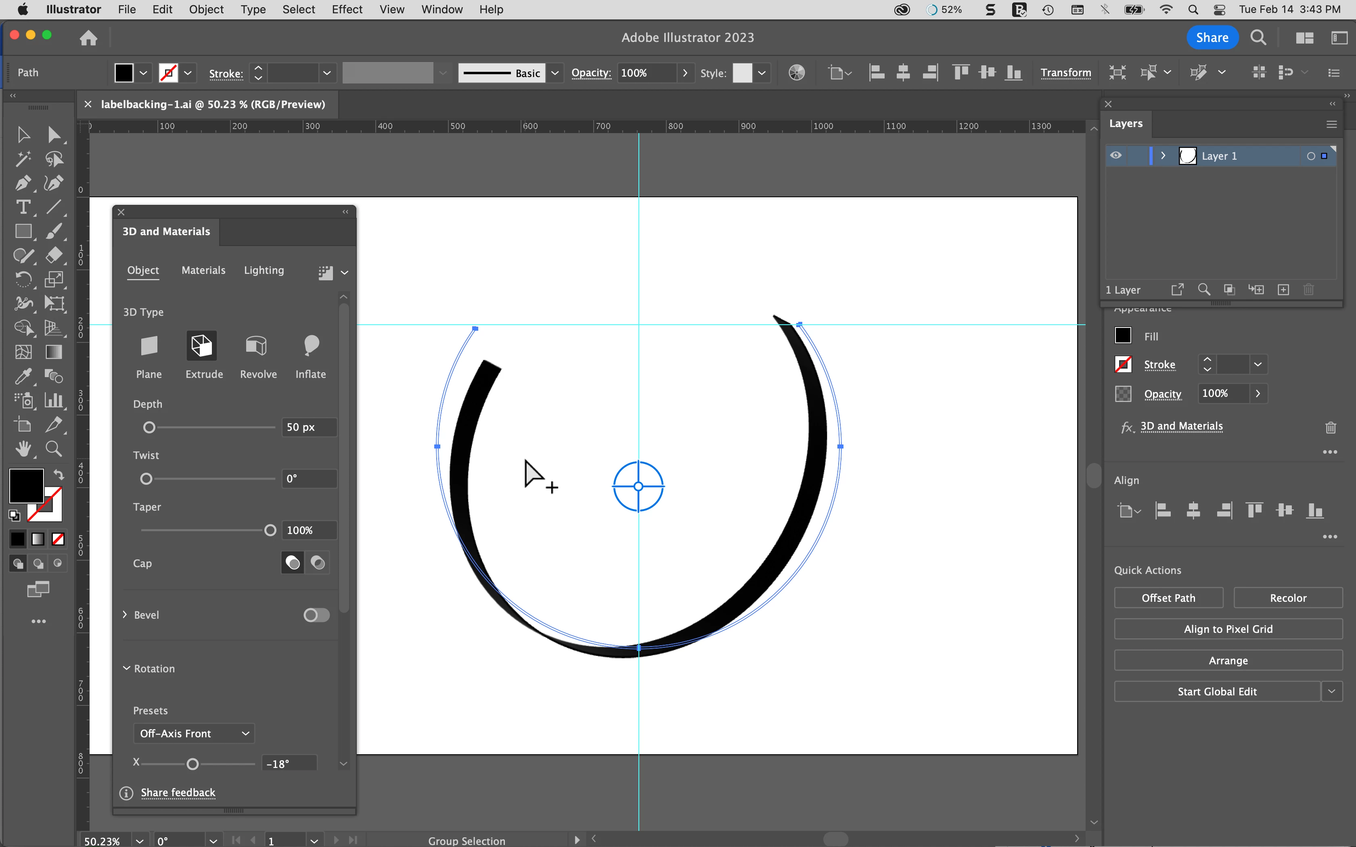Viewport: 1356px width, 847px height.
Task: Select the Hand tool
Action: [x=23, y=449]
